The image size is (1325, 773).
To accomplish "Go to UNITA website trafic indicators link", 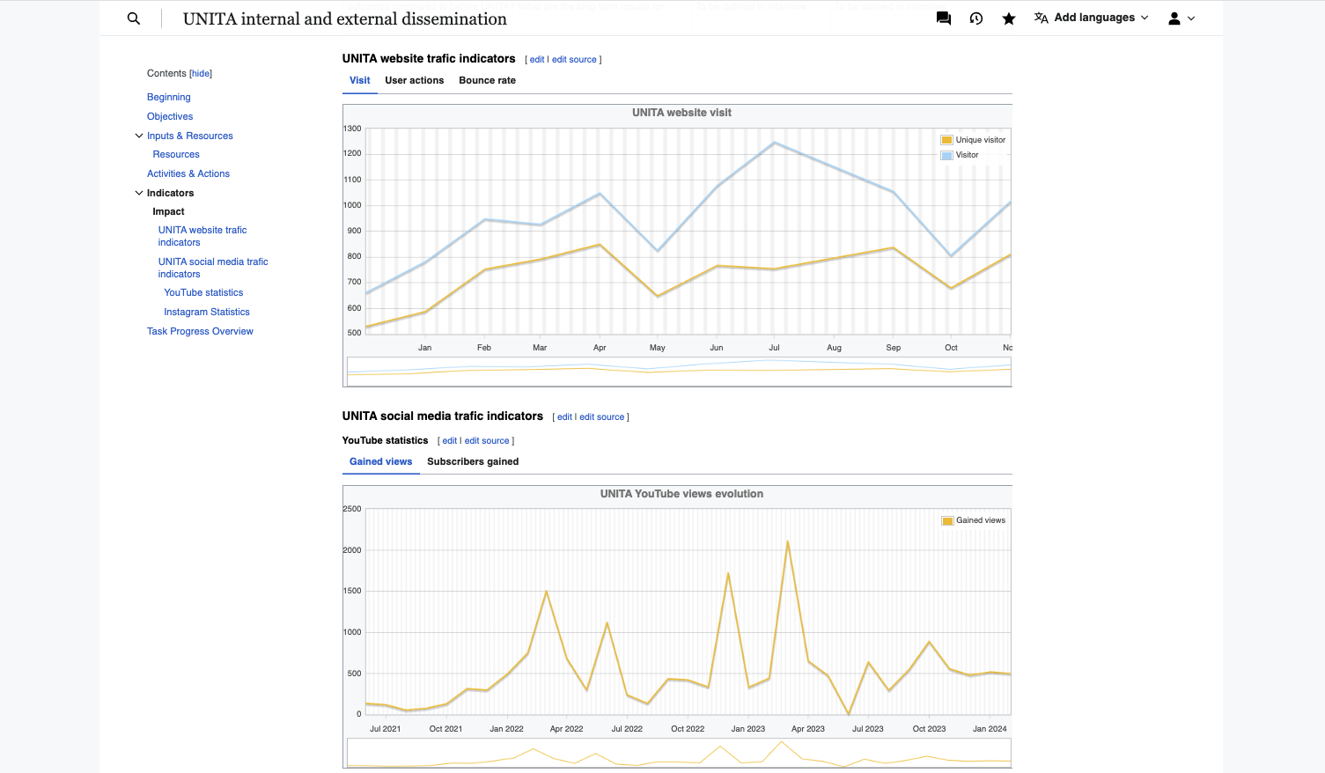I will click(202, 236).
